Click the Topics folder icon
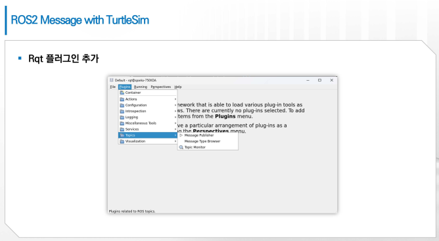Viewport: 439px width, 241px height. 122,135
